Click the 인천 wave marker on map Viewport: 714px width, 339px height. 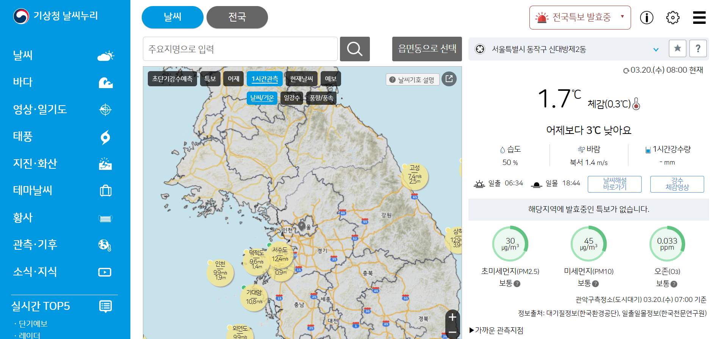point(220,272)
